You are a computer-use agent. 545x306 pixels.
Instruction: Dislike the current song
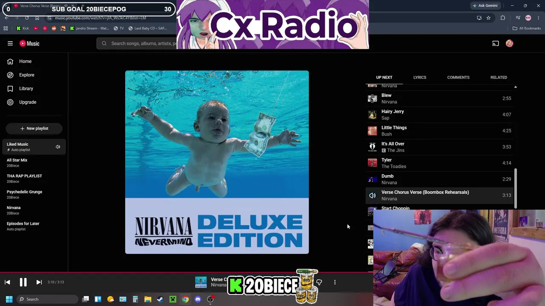pyautogui.click(x=319, y=282)
